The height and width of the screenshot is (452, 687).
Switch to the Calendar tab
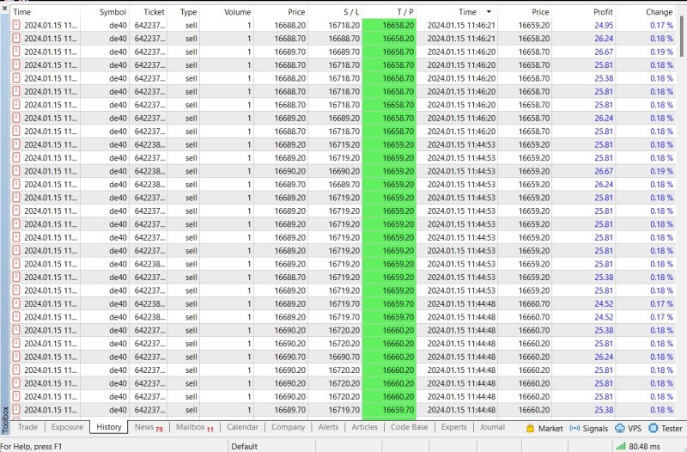tap(242, 427)
